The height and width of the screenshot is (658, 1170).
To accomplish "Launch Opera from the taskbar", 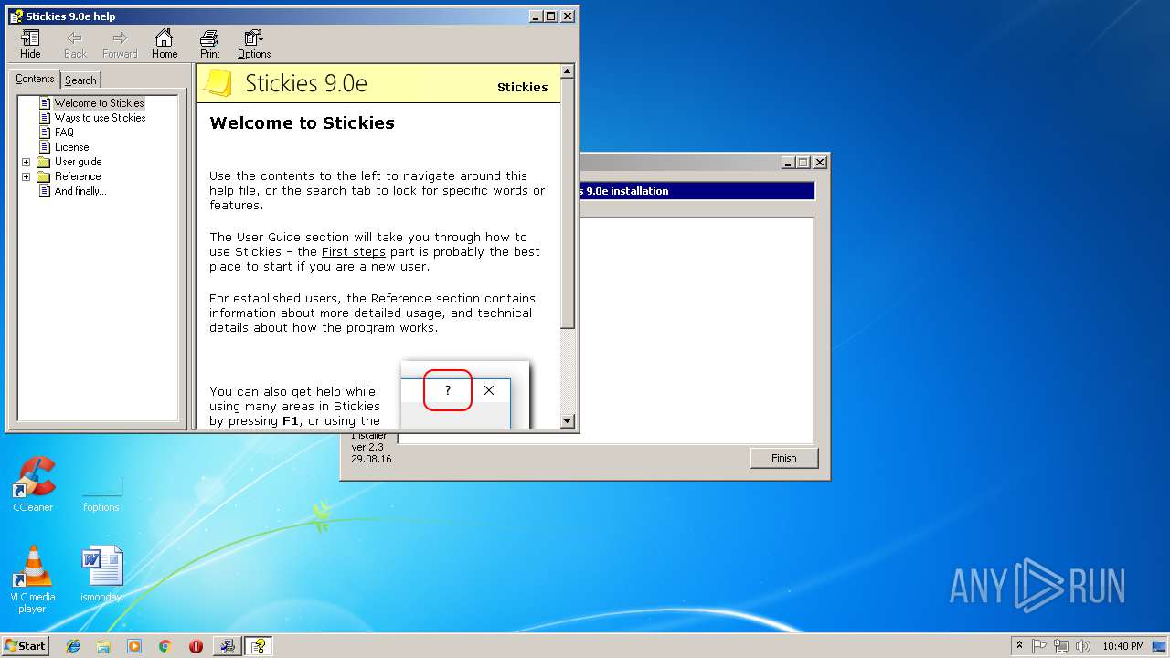I will pyautogui.click(x=196, y=646).
